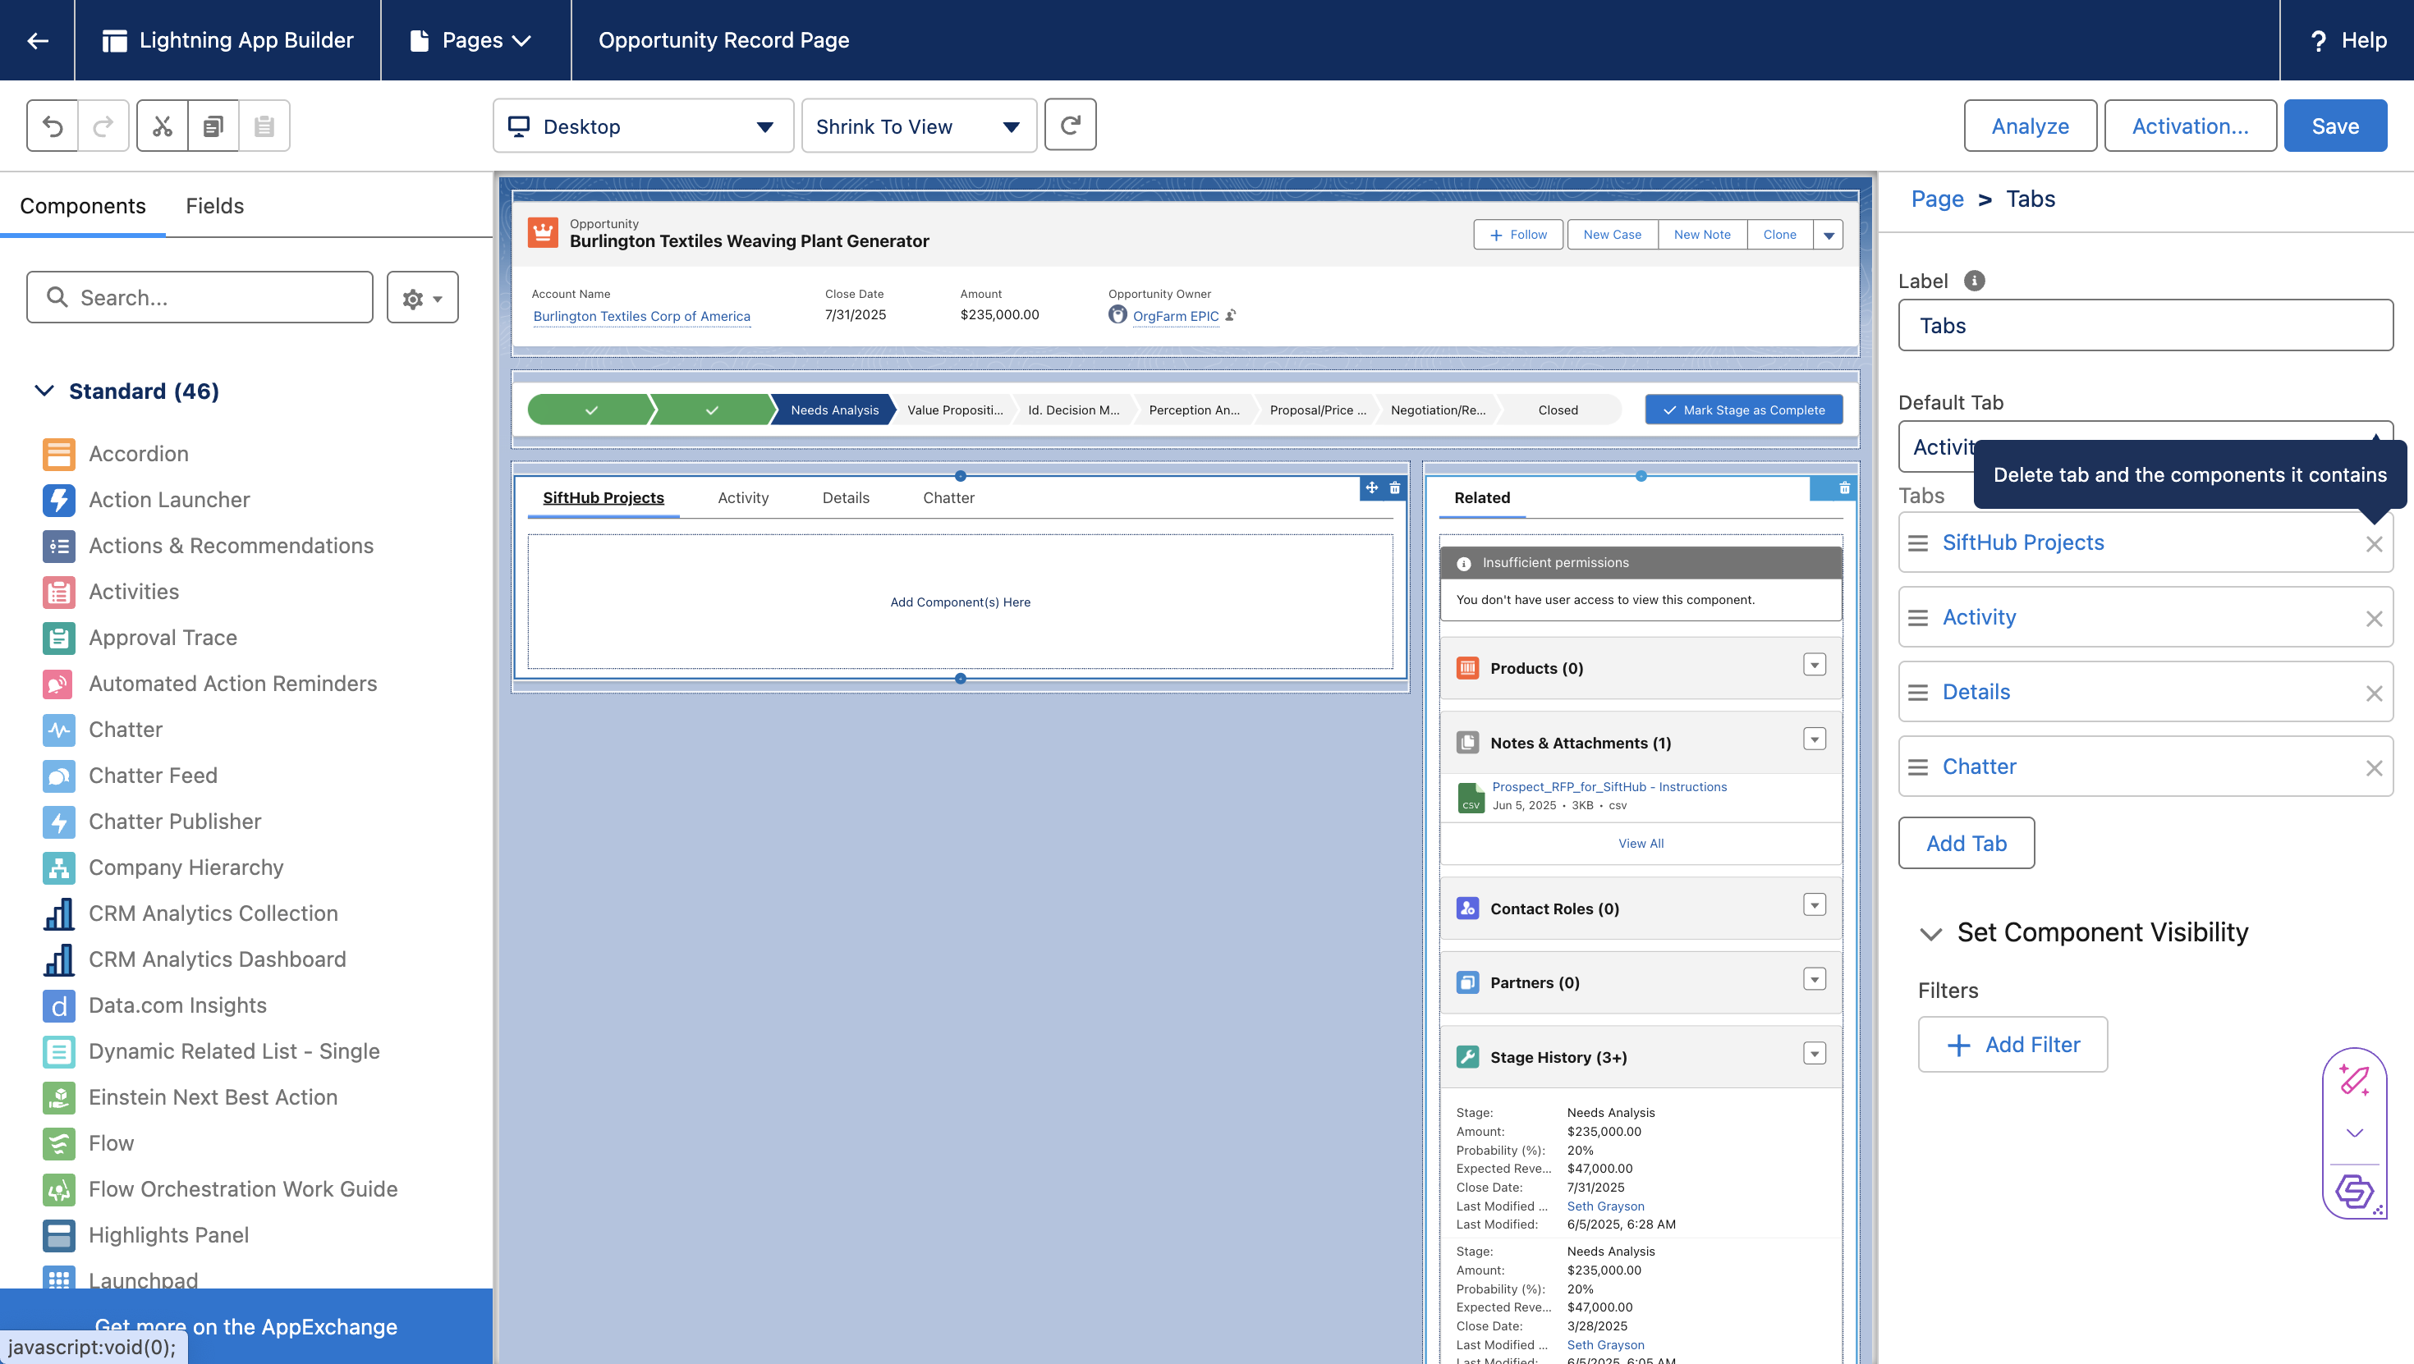Click the copy component icon
2414x1364 pixels.
pyautogui.click(x=213, y=126)
